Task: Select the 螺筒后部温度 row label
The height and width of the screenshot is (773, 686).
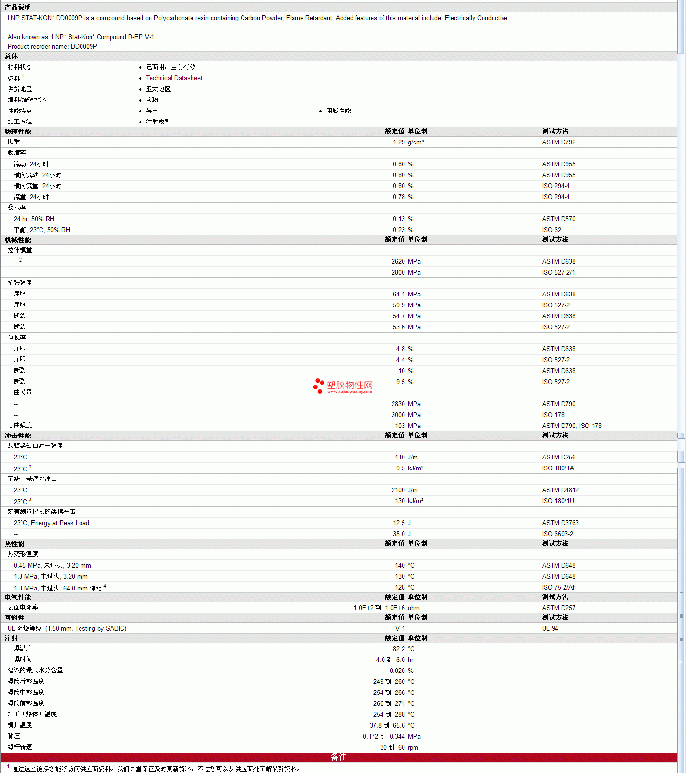Action: pos(26,681)
